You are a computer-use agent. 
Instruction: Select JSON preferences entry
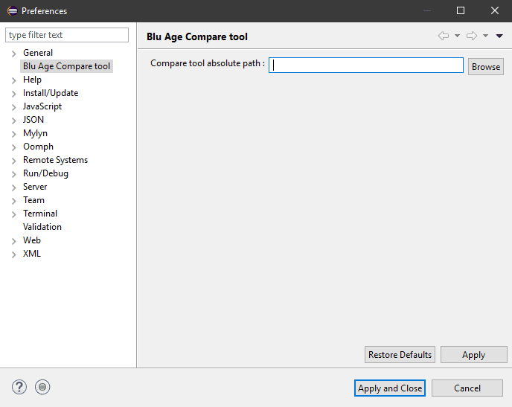33,120
